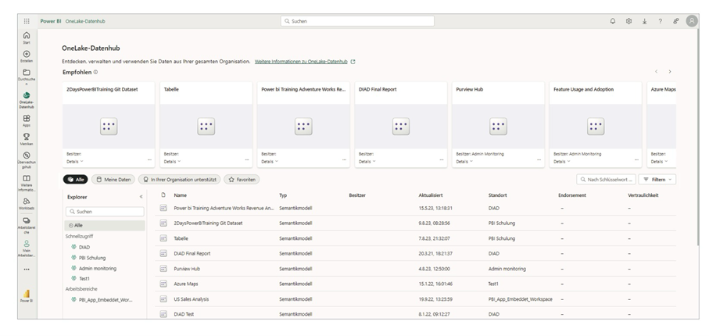
Task: Open Apps in the left sidebar
Action: point(27,121)
